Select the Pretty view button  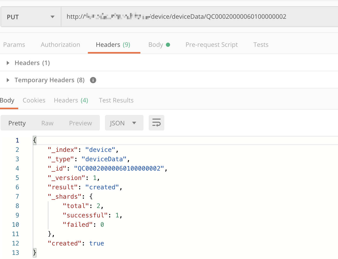coord(17,123)
